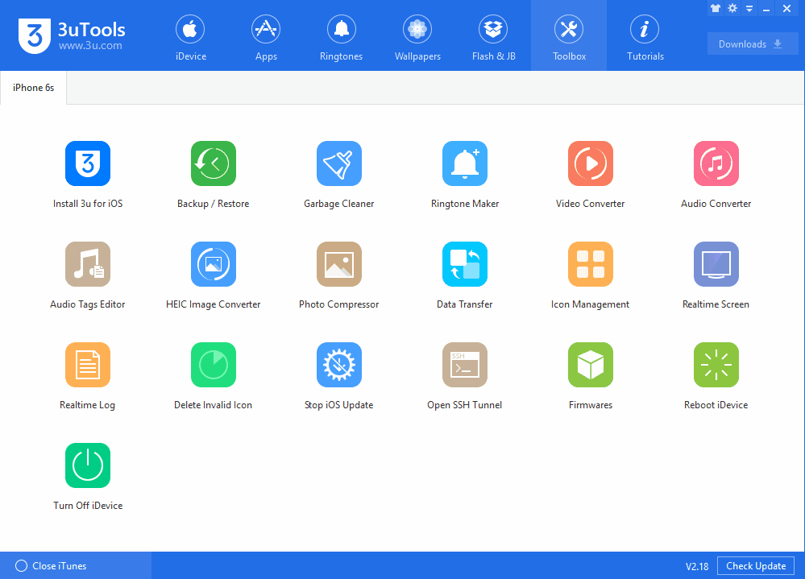Toggle the Close iTunes option
The height and width of the screenshot is (579, 805).
tap(51, 565)
